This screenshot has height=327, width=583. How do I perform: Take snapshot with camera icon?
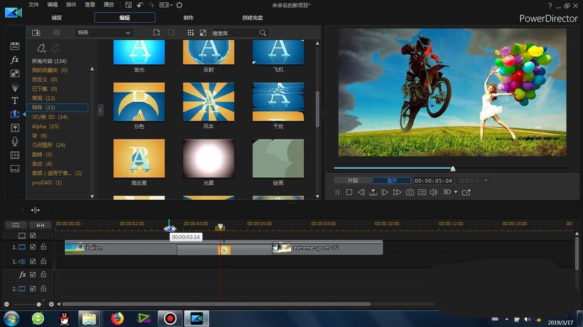point(410,192)
